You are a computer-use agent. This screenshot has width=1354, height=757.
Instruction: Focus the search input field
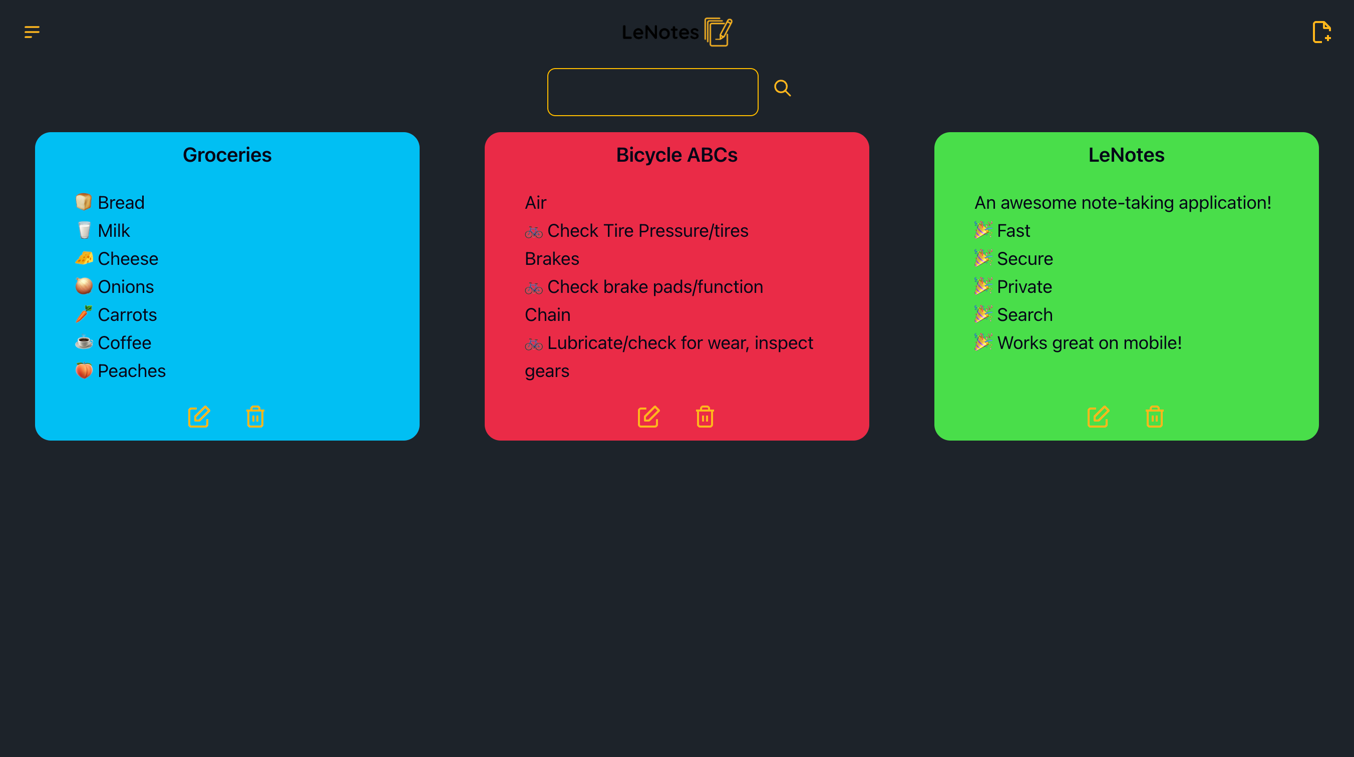tap(652, 92)
